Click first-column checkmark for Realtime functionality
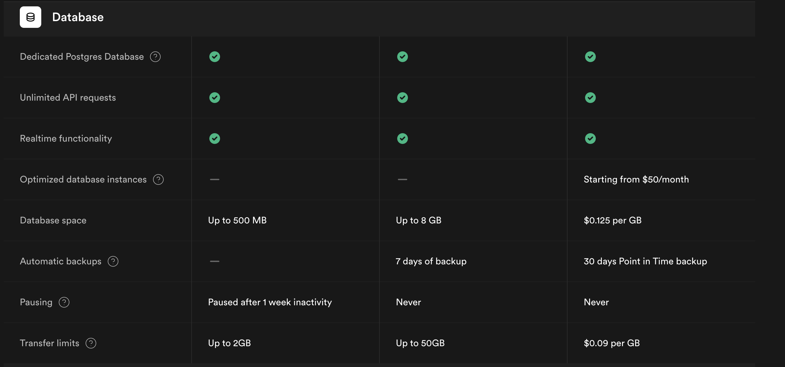The height and width of the screenshot is (367, 785). 215,139
